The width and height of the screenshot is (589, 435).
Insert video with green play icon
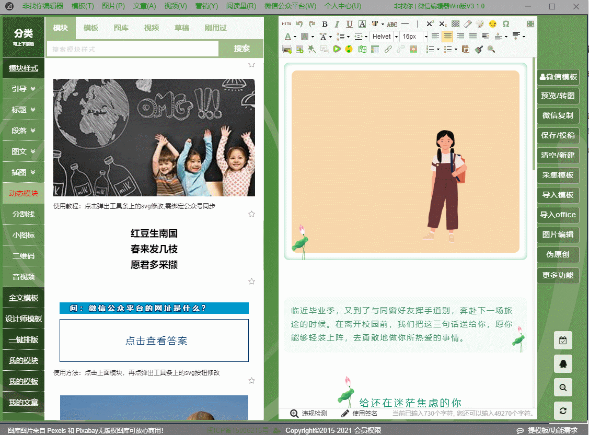(x=337, y=49)
